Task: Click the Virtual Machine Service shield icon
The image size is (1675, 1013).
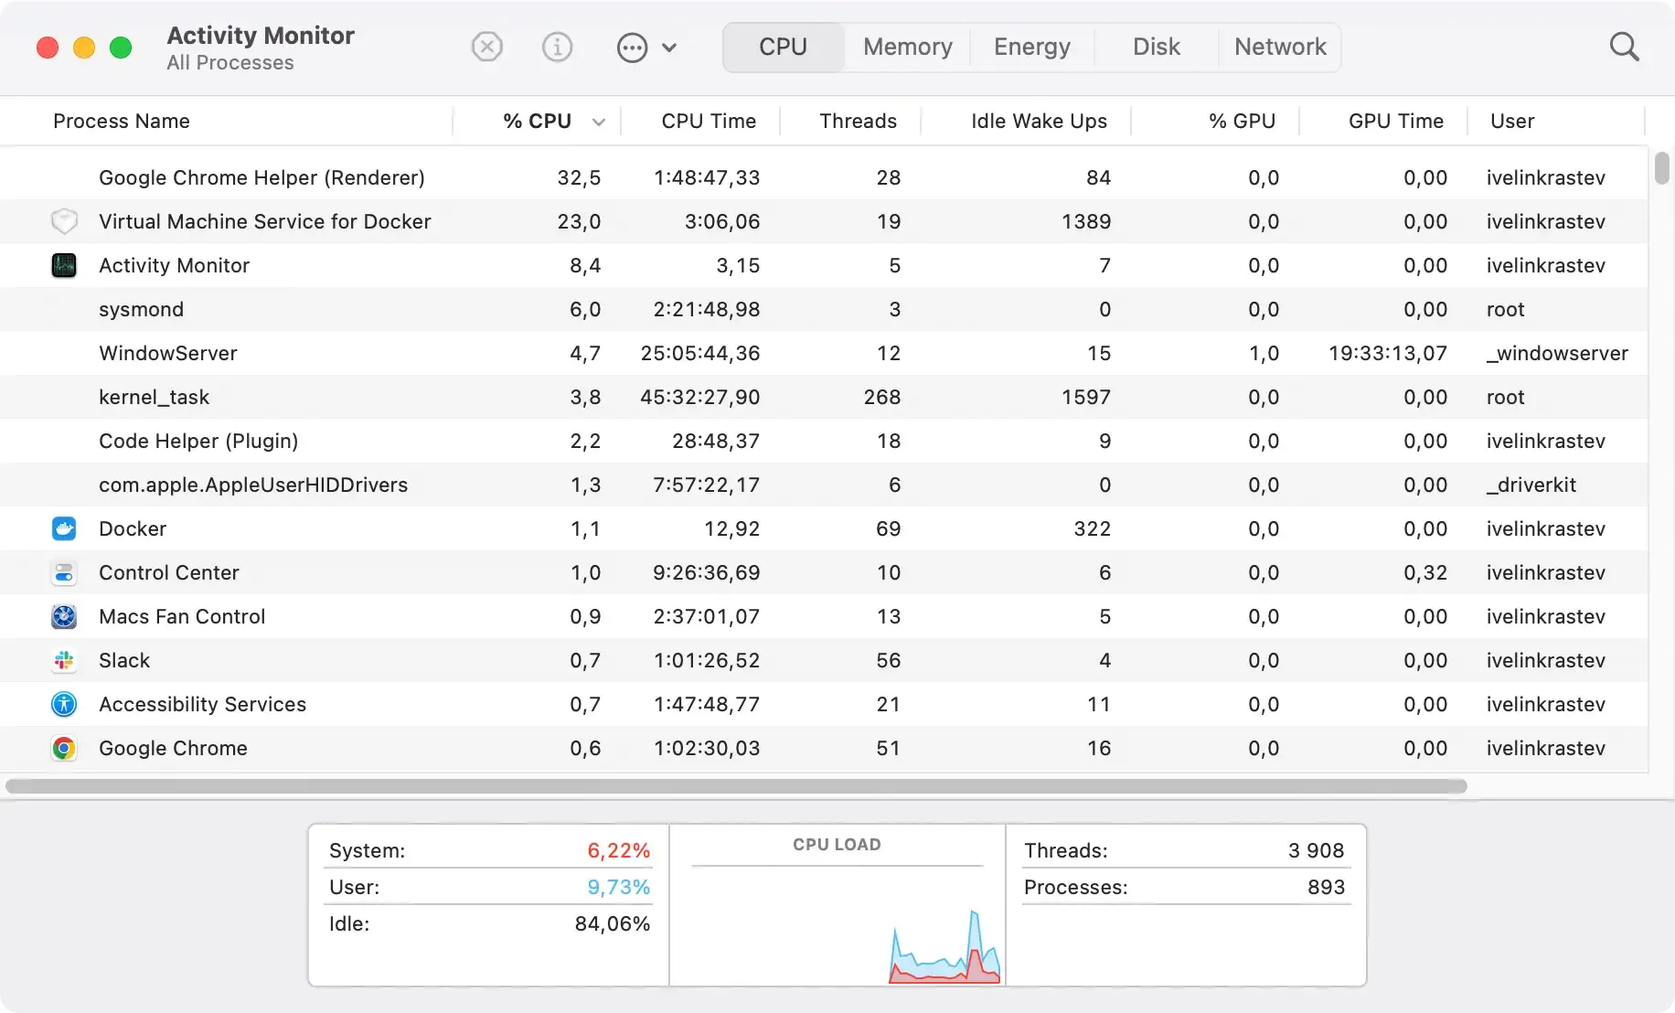Action: coord(64,221)
